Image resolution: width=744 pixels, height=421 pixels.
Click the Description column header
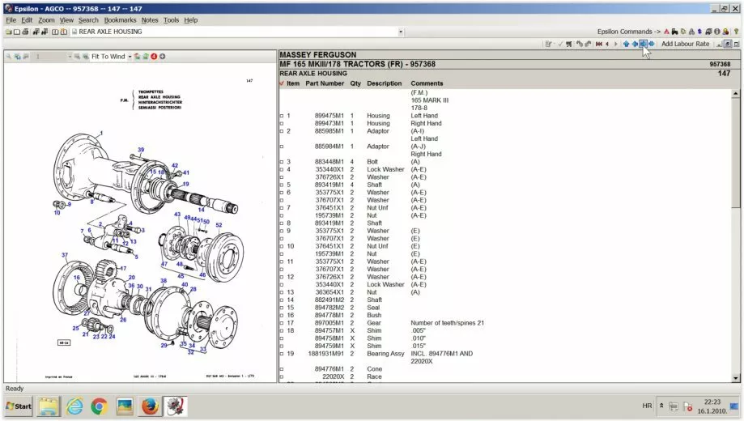pyautogui.click(x=385, y=83)
